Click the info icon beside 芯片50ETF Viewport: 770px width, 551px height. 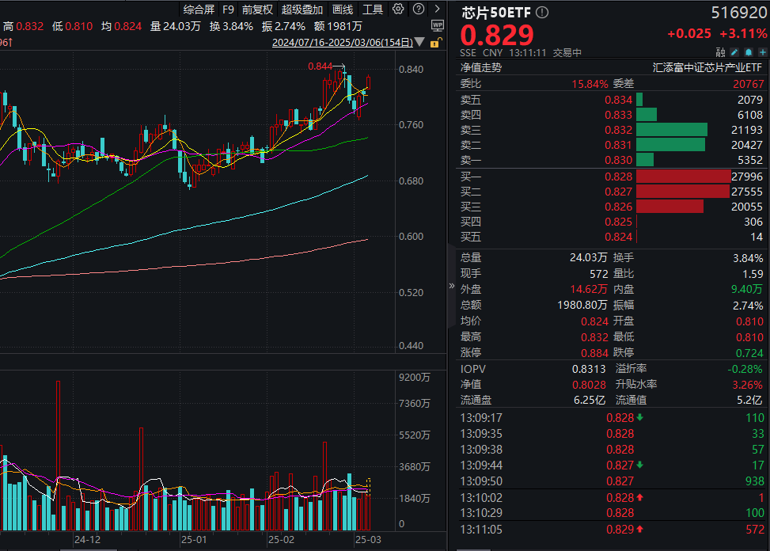point(541,13)
